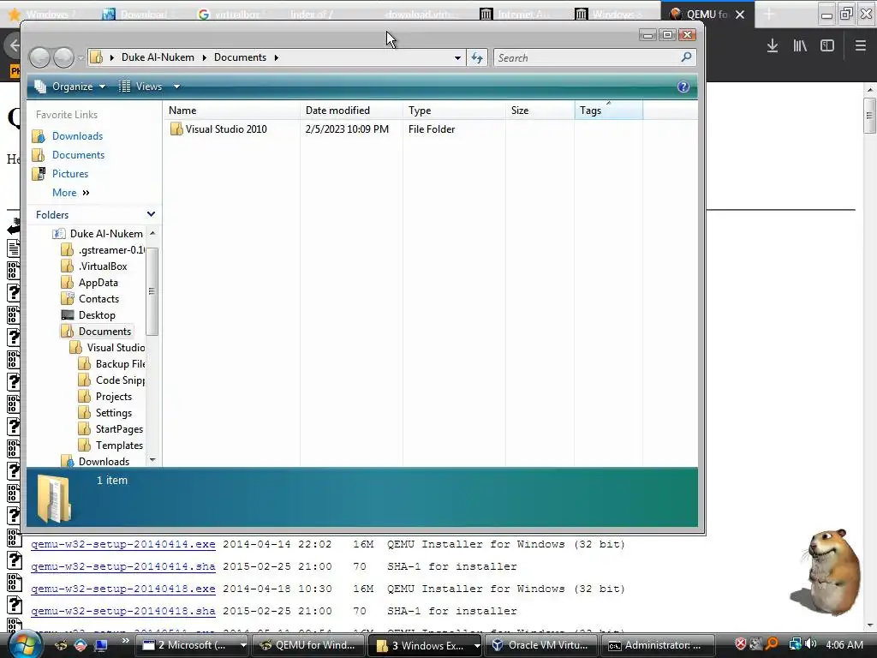Click the folder tree scrollbar thumb

(152, 291)
